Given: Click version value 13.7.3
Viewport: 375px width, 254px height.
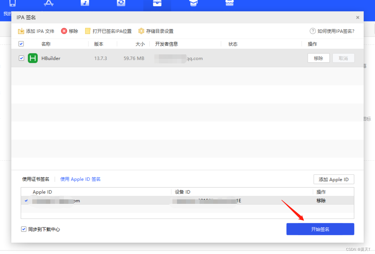Looking at the screenshot, I should [101, 58].
